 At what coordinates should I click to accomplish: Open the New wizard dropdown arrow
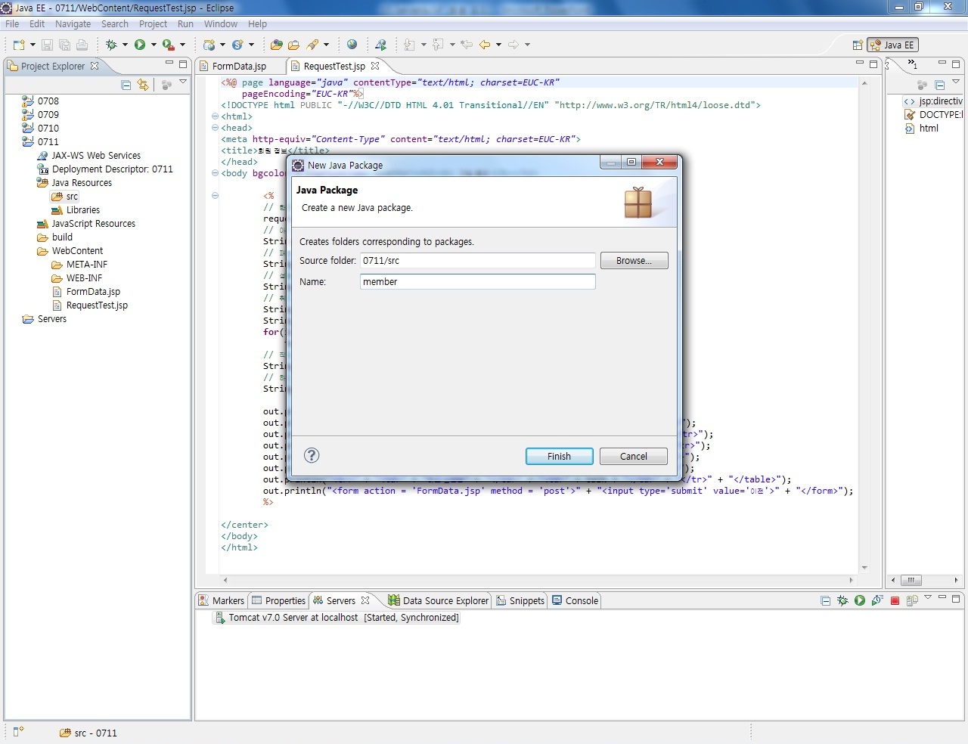click(x=33, y=45)
